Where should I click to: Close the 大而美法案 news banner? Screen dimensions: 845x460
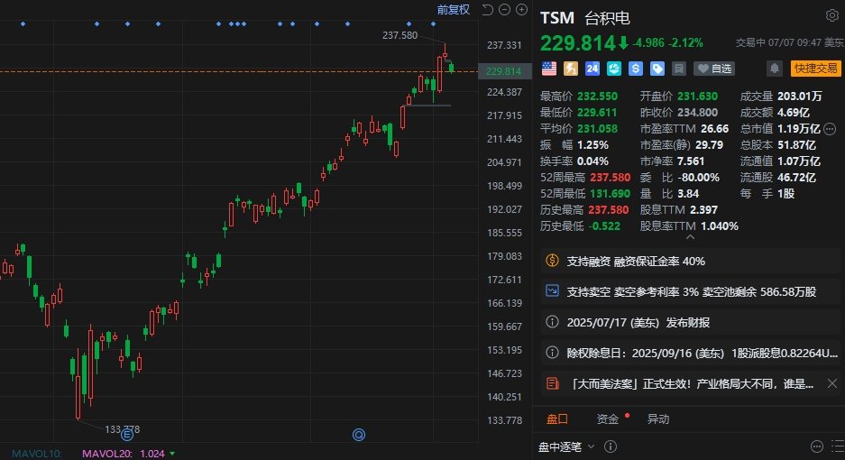pyautogui.click(x=832, y=383)
